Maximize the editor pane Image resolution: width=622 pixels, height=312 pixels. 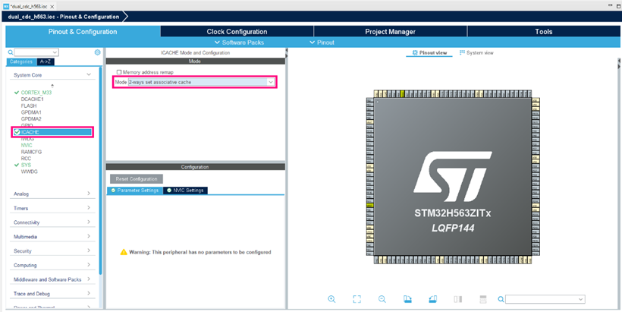coord(619,6)
